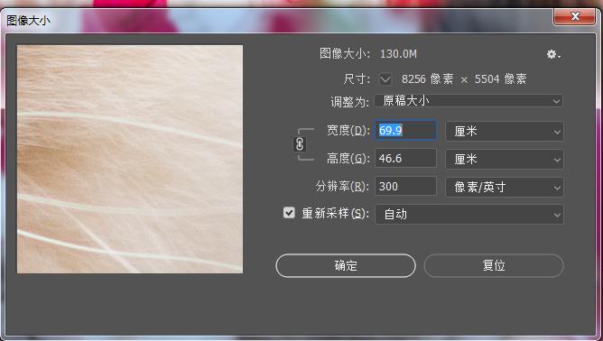Viewport: 603px width, 341px height.
Task: Click the image preview thumbnail
Action: click(130, 159)
